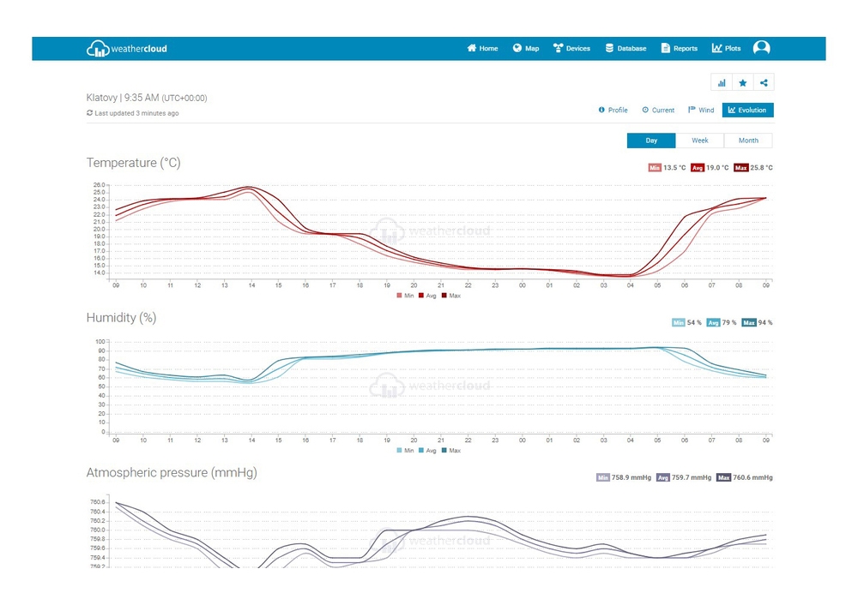The height and width of the screenshot is (605, 858).
Task: Favorite this station with star icon
Action: click(x=742, y=83)
